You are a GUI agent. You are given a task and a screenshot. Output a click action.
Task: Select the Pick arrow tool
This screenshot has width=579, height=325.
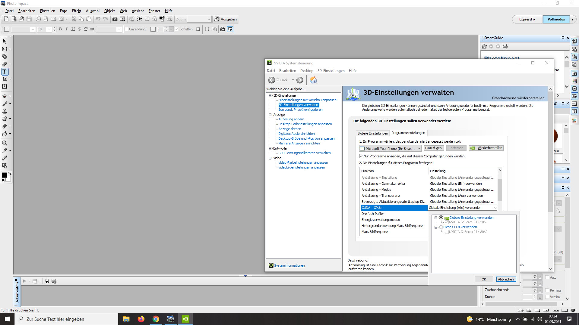click(5, 41)
